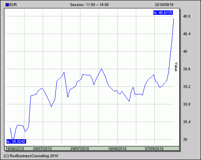Click the 07/09/2010 date axis label

tap(154, 148)
